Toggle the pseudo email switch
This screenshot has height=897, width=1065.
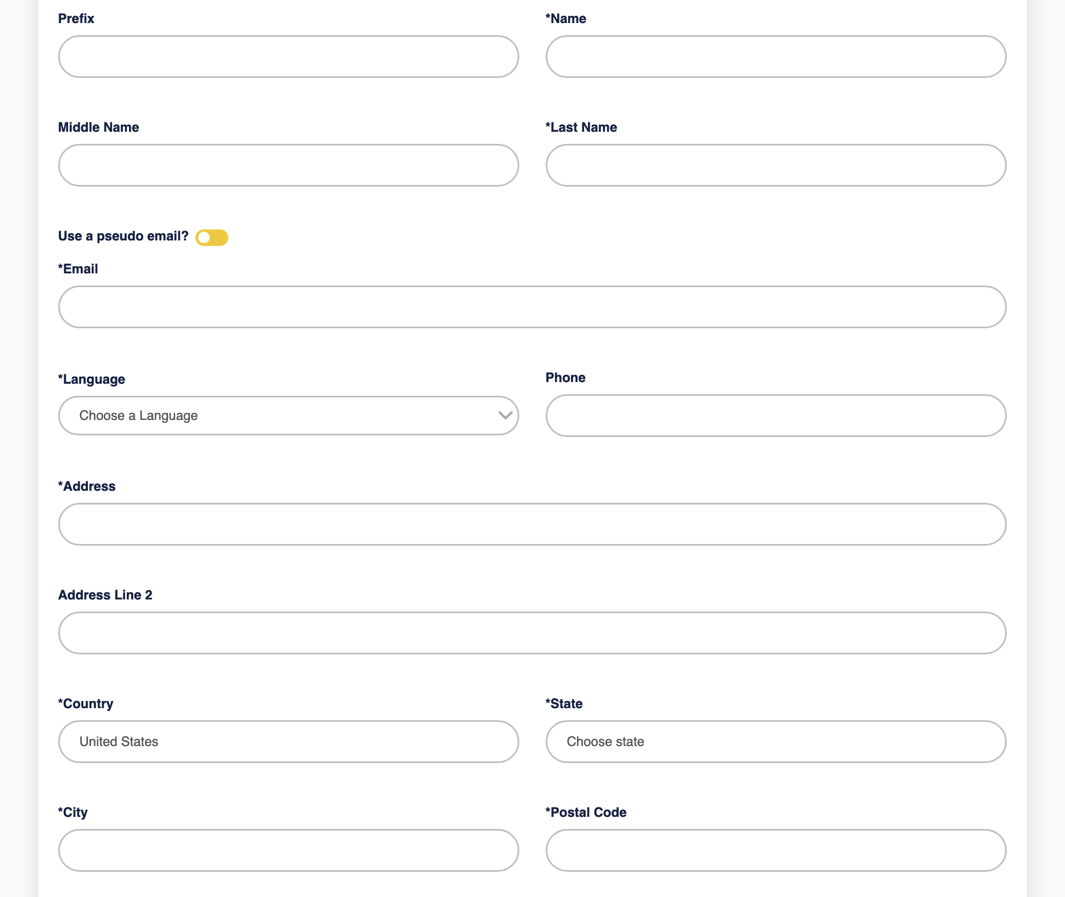pyautogui.click(x=212, y=237)
